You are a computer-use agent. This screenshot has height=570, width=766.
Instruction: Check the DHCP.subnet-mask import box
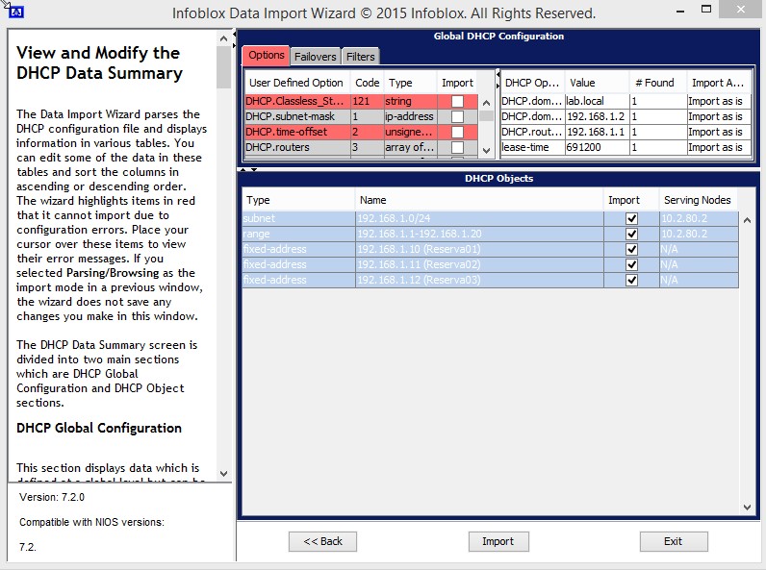tap(457, 116)
